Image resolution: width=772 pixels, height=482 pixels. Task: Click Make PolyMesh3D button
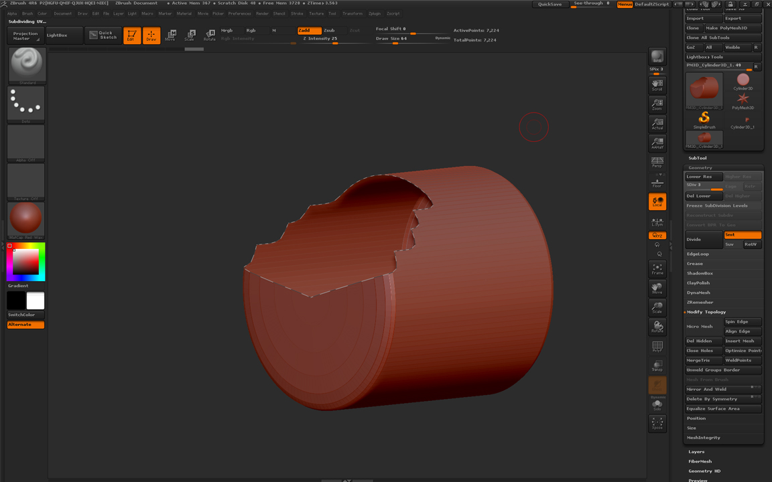pyautogui.click(x=733, y=28)
